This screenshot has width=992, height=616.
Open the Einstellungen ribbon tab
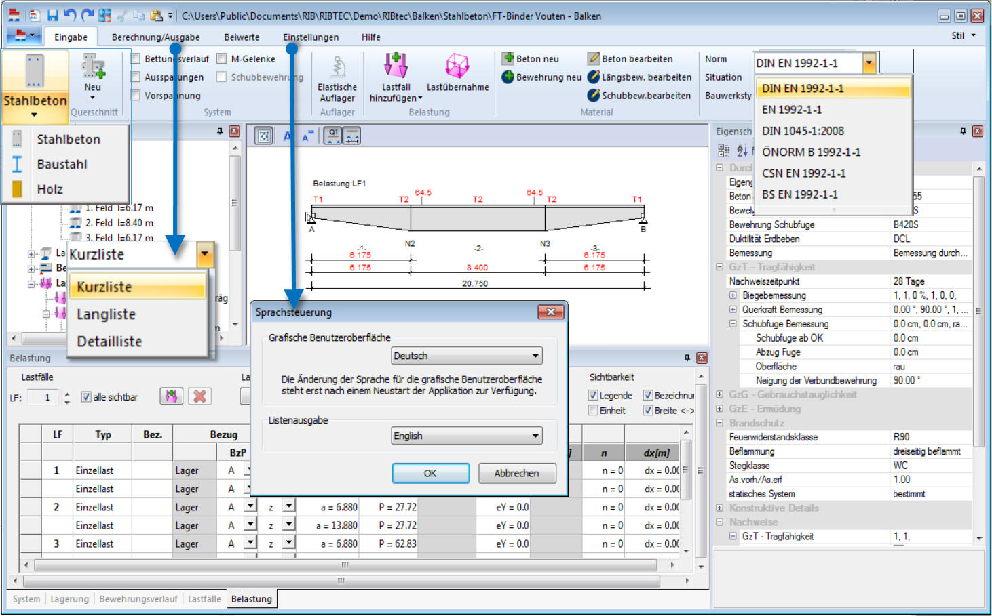click(x=311, y=37)
